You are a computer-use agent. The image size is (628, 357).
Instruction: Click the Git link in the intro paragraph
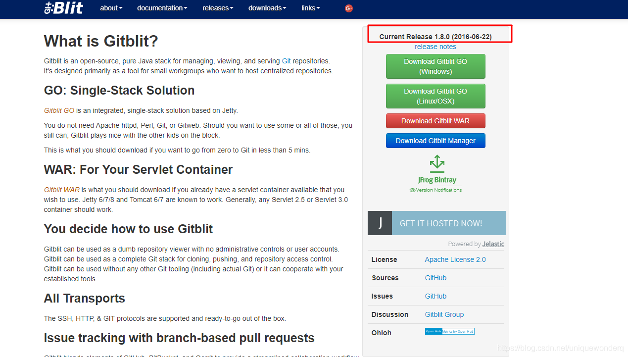click(287, 61)
